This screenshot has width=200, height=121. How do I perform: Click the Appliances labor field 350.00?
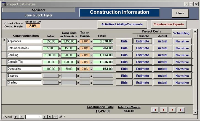point(51,41)
